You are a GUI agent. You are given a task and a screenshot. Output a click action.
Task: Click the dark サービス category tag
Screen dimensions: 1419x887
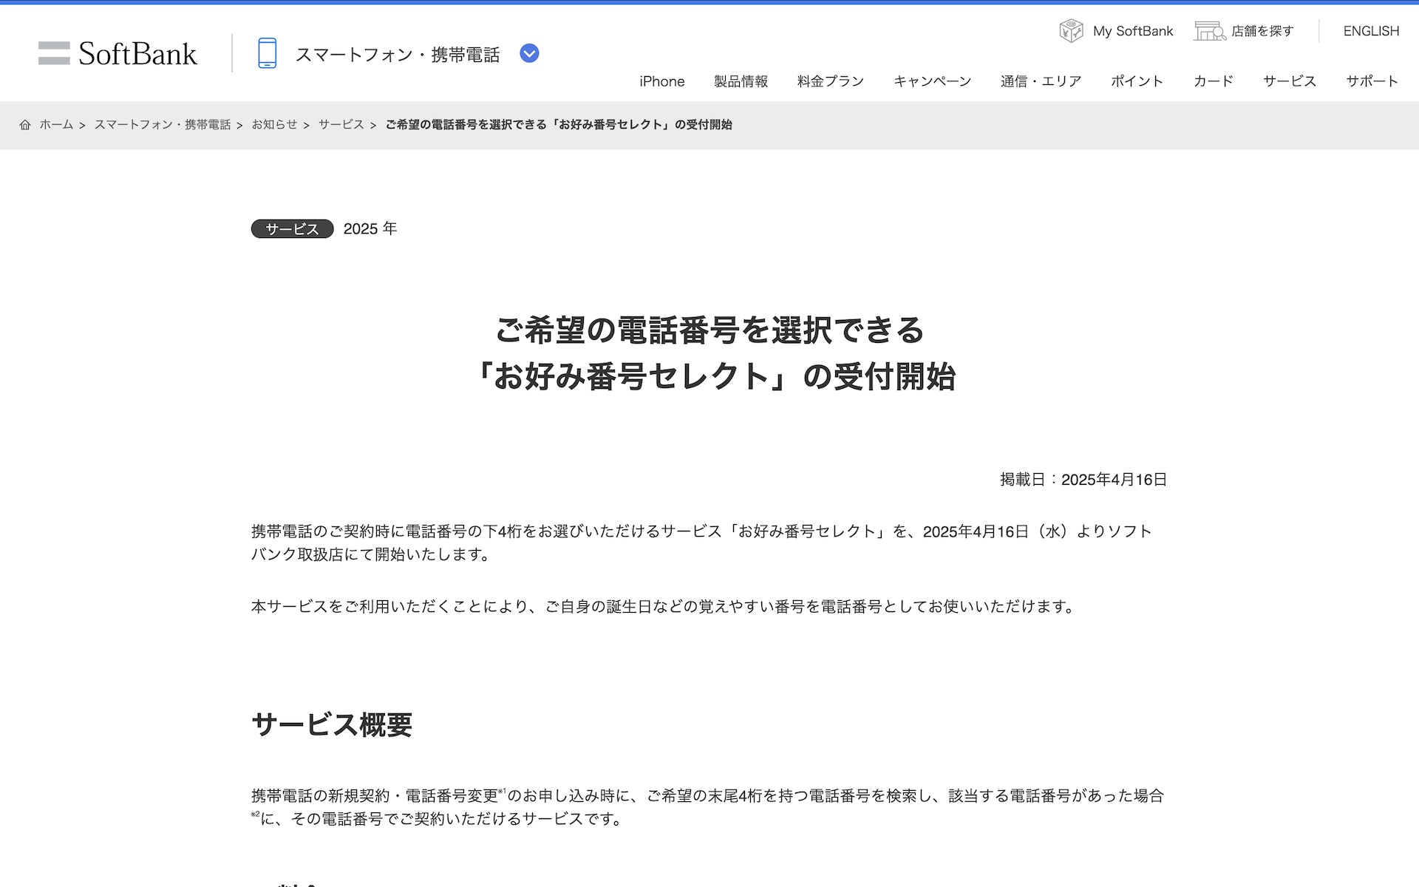[292, 229]
